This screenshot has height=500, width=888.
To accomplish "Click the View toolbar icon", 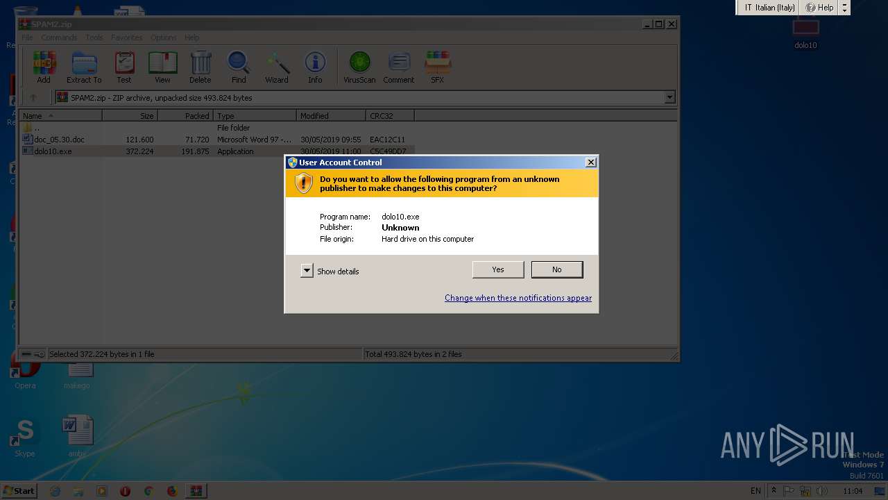I will point(162,67).
